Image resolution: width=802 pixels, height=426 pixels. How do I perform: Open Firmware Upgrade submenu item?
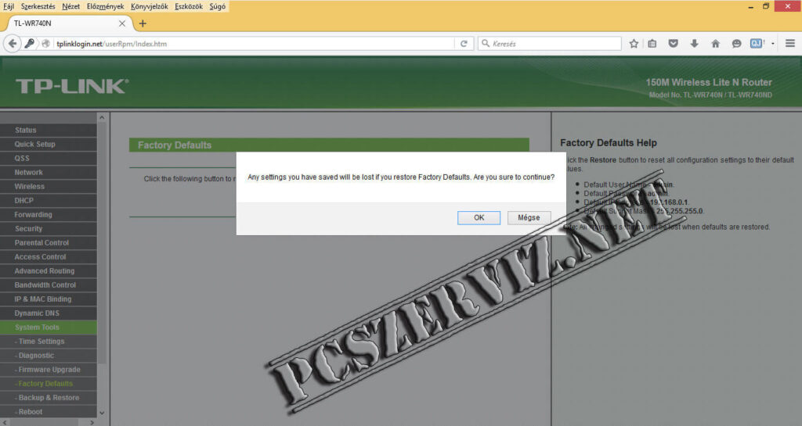click(x=48, y=370)
